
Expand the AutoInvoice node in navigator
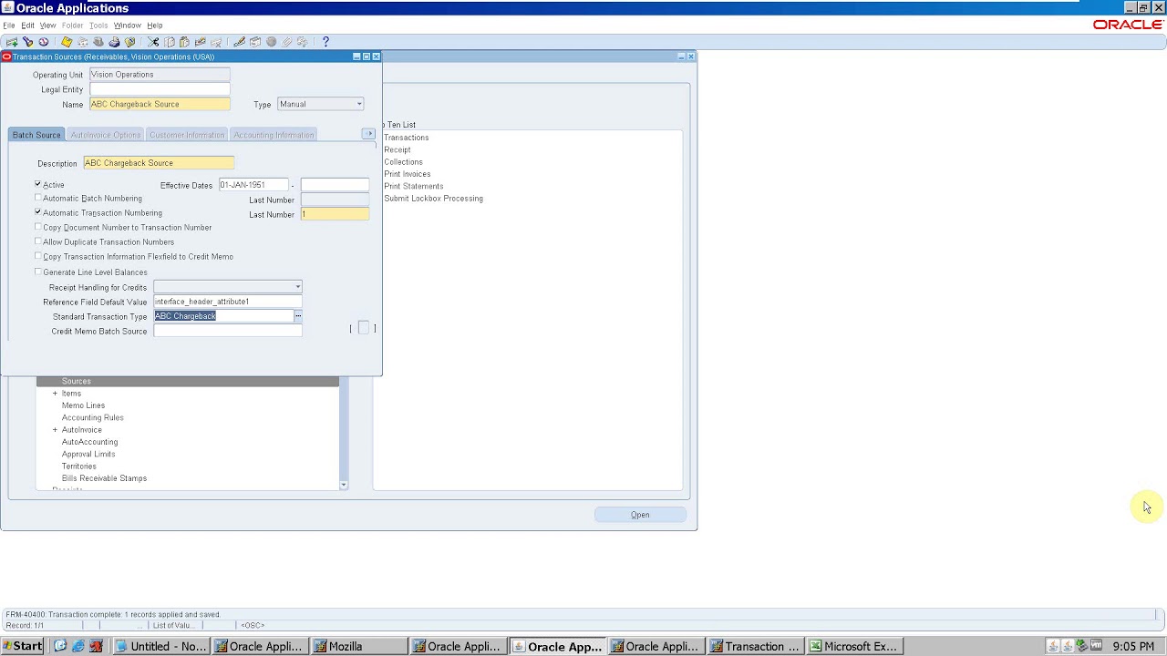click(x=55, y=430)
